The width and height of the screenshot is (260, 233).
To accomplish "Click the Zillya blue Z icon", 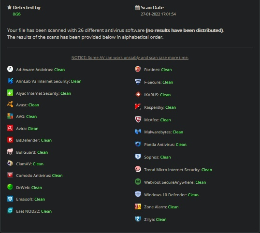I will tap(138, 219).
